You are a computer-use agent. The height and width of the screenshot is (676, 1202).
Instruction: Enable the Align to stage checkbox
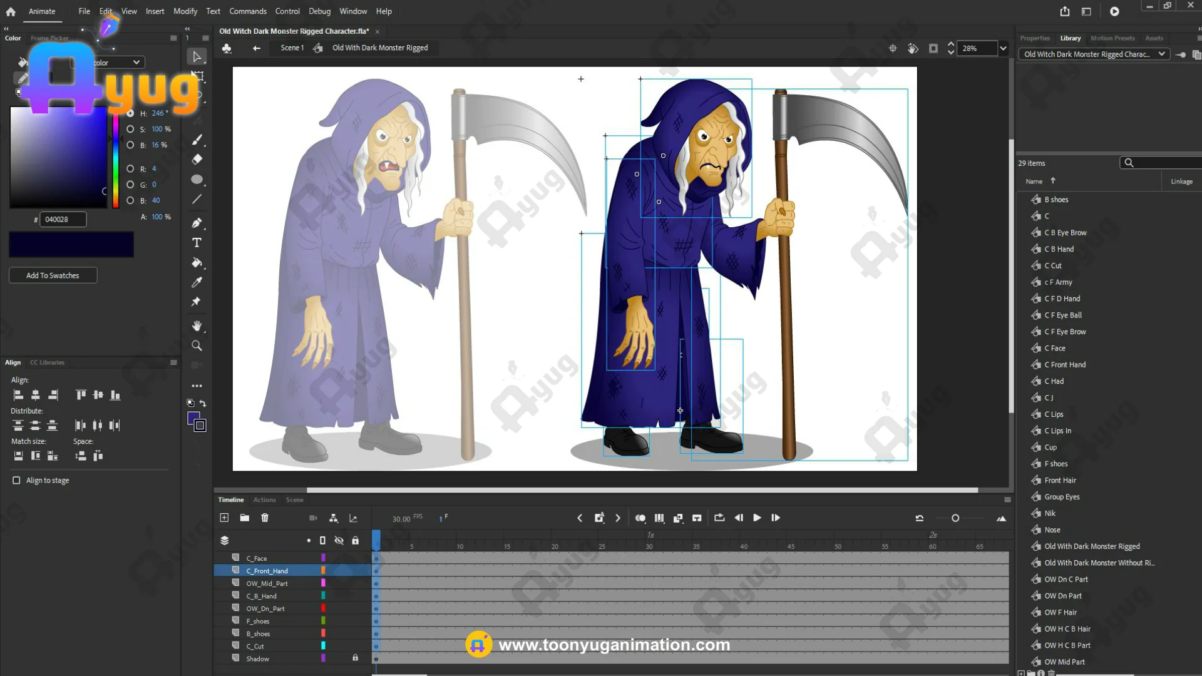pyautogui.click(x=16, y=480)
